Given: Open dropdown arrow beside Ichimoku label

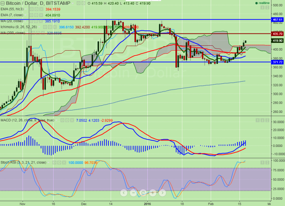Looking at the screenshot, I should (x=39, y=27).
